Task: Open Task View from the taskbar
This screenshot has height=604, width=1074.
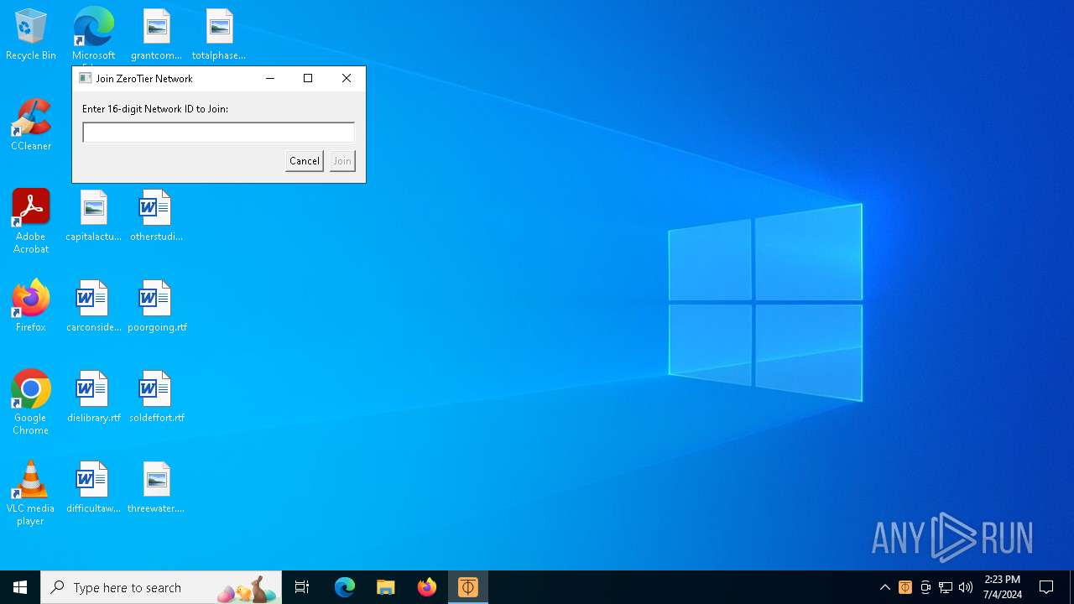Action: (x=302, y=587)
